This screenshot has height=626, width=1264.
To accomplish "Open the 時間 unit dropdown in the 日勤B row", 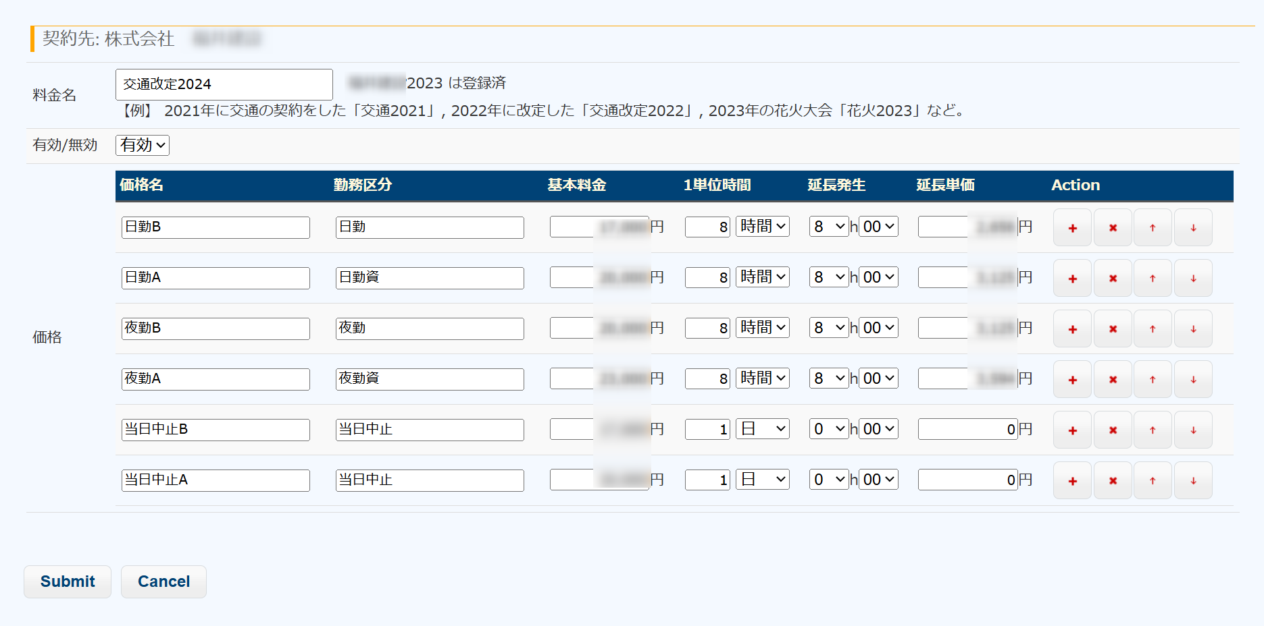I will 763,227.
